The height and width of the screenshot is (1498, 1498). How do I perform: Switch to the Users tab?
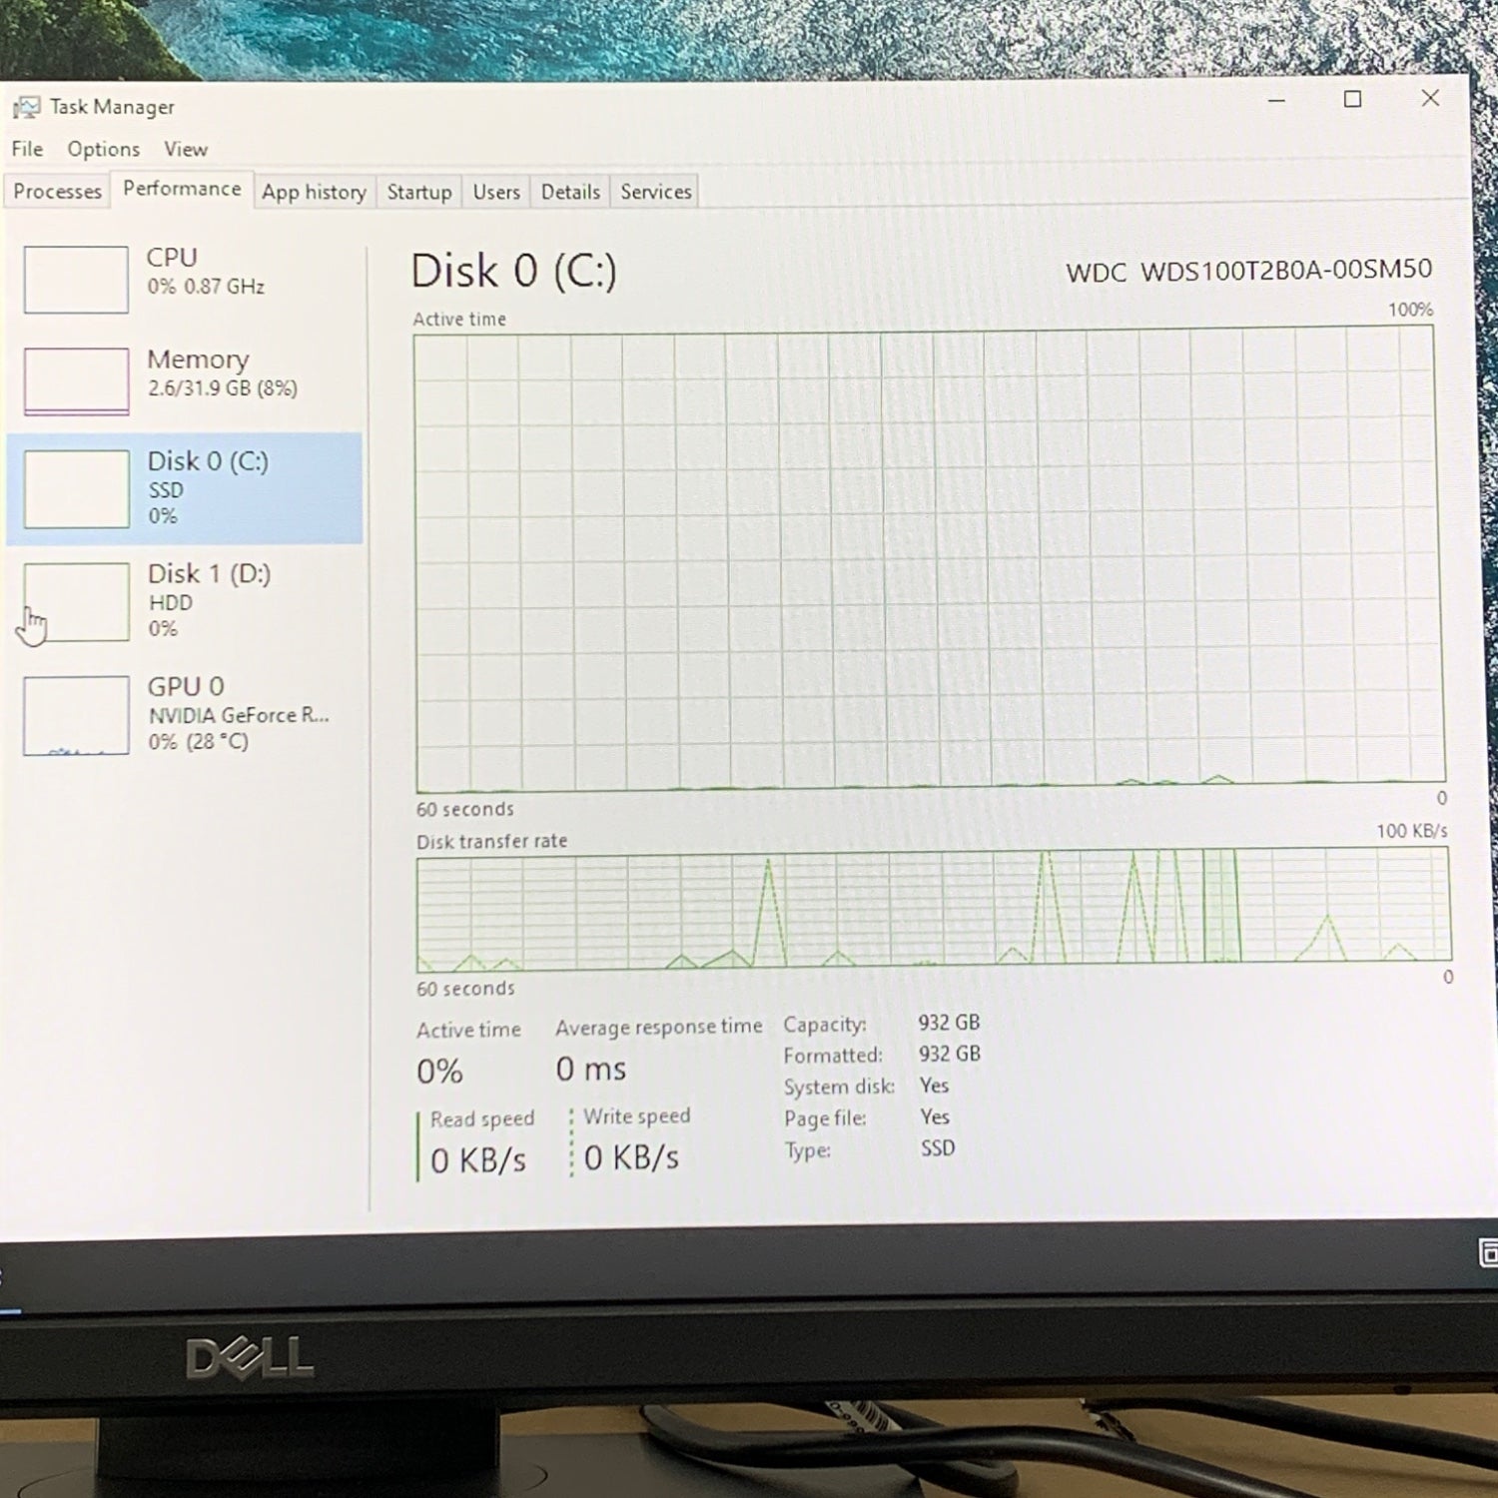(496, 192)
